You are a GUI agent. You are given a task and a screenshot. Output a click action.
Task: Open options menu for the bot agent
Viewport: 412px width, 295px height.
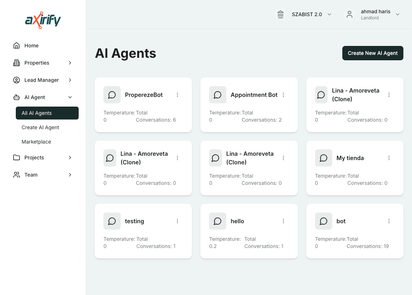(x=389, y=221)
